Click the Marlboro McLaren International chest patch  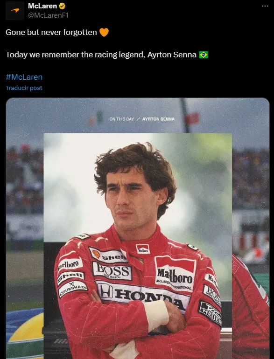tap(175, 274)
